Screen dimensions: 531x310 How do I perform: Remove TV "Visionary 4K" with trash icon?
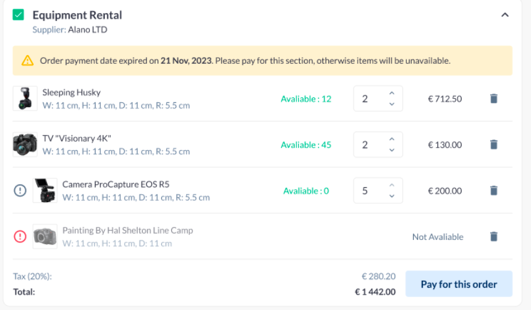pos(494,144)
